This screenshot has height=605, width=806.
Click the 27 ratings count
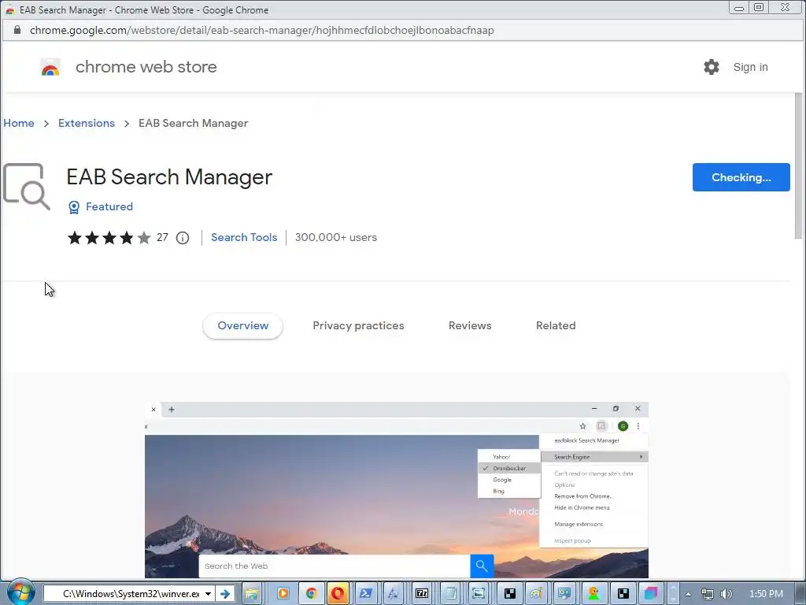[162, 237]
